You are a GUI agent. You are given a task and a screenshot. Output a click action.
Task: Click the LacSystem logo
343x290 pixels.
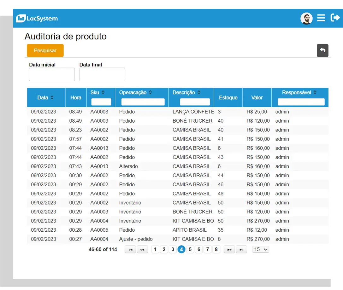[37, 19]
